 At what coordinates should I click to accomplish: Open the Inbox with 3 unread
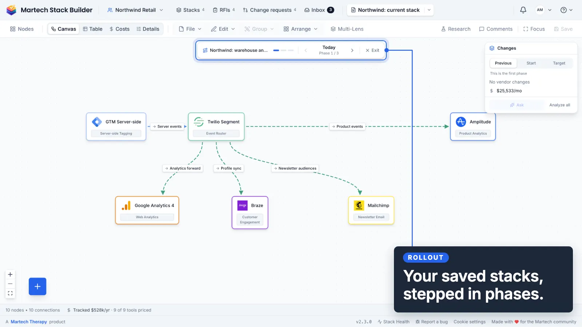(x=319, y=10)
